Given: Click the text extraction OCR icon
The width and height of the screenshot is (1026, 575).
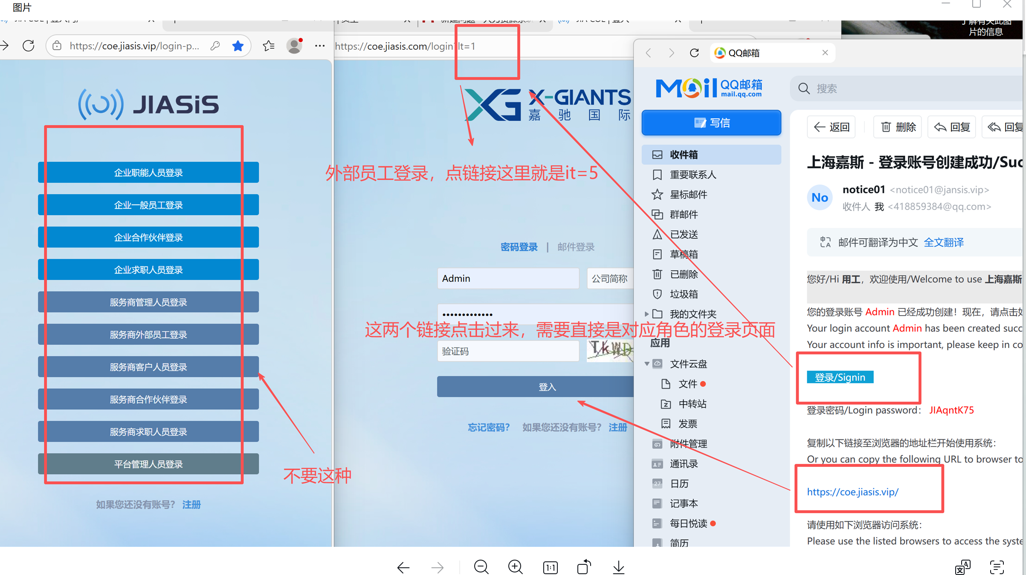Looking at the screenshot, I should pyautogui.click(x=997, y=567).
